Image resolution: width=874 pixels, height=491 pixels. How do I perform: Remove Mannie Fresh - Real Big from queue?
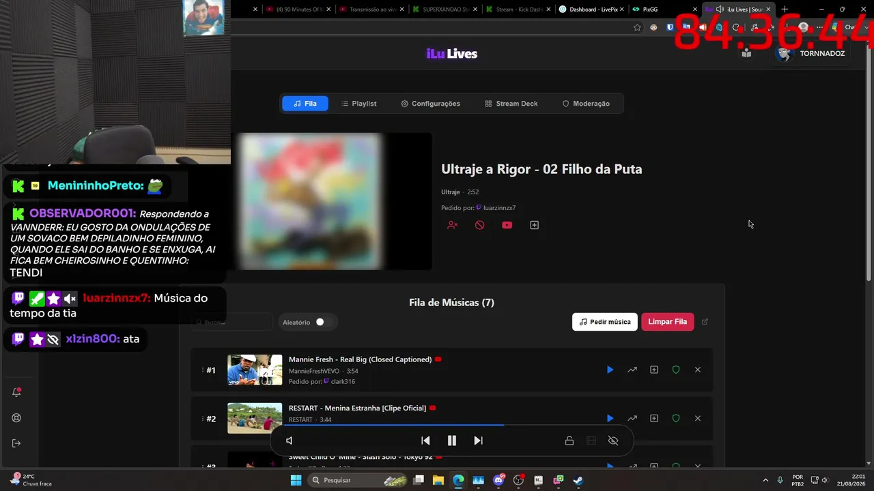698,370
